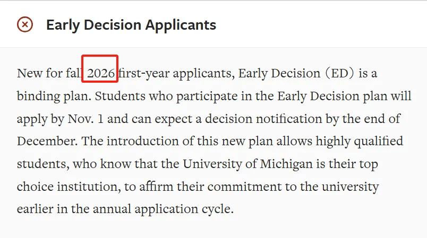This screenshot has height=238, width=427.
Task: Click the word 'December' in the paragraph
Action: [47, 142]
